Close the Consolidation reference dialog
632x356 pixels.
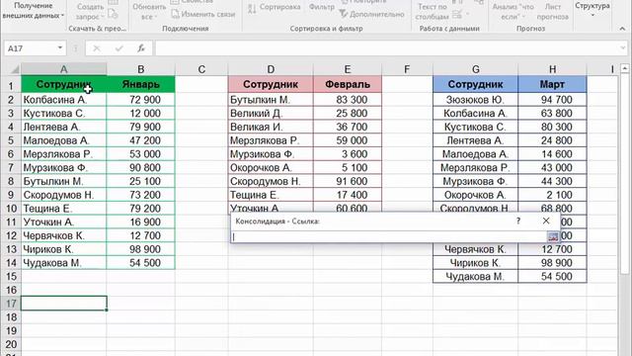click(x=546, y=221)
